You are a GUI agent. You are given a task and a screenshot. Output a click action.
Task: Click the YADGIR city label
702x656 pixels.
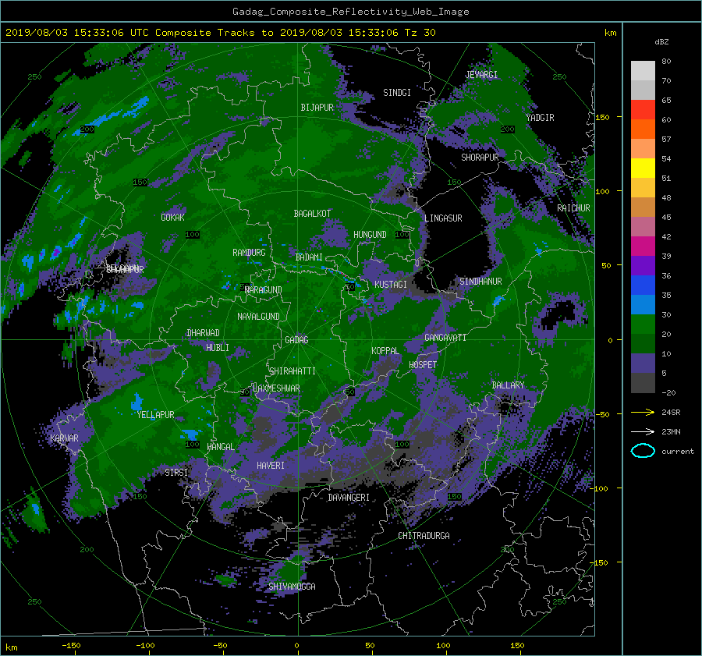(540, 117)
